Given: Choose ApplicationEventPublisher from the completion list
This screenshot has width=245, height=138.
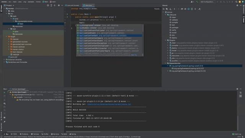Looking at the screenshot, I should (x=109, y=31).
